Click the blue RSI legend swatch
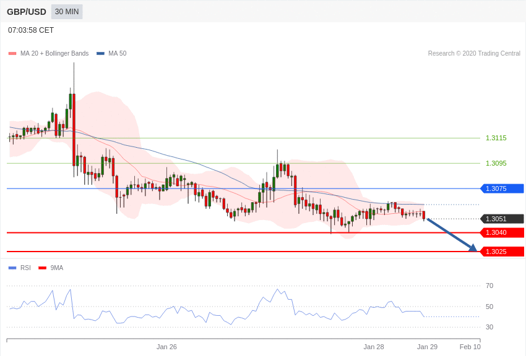This screenshot has height=356, width=526. (12, 268)
